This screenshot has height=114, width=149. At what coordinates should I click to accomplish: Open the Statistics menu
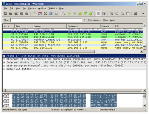click(52, 8)
